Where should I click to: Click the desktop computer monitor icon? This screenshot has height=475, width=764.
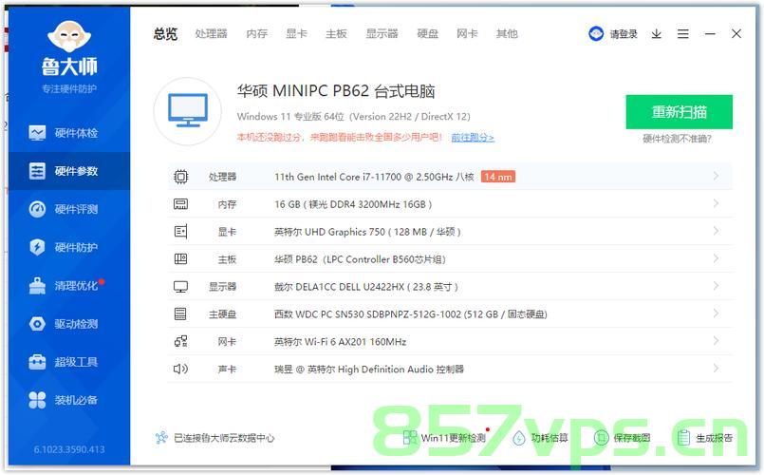pyautogui.click(x=188, y=111)
